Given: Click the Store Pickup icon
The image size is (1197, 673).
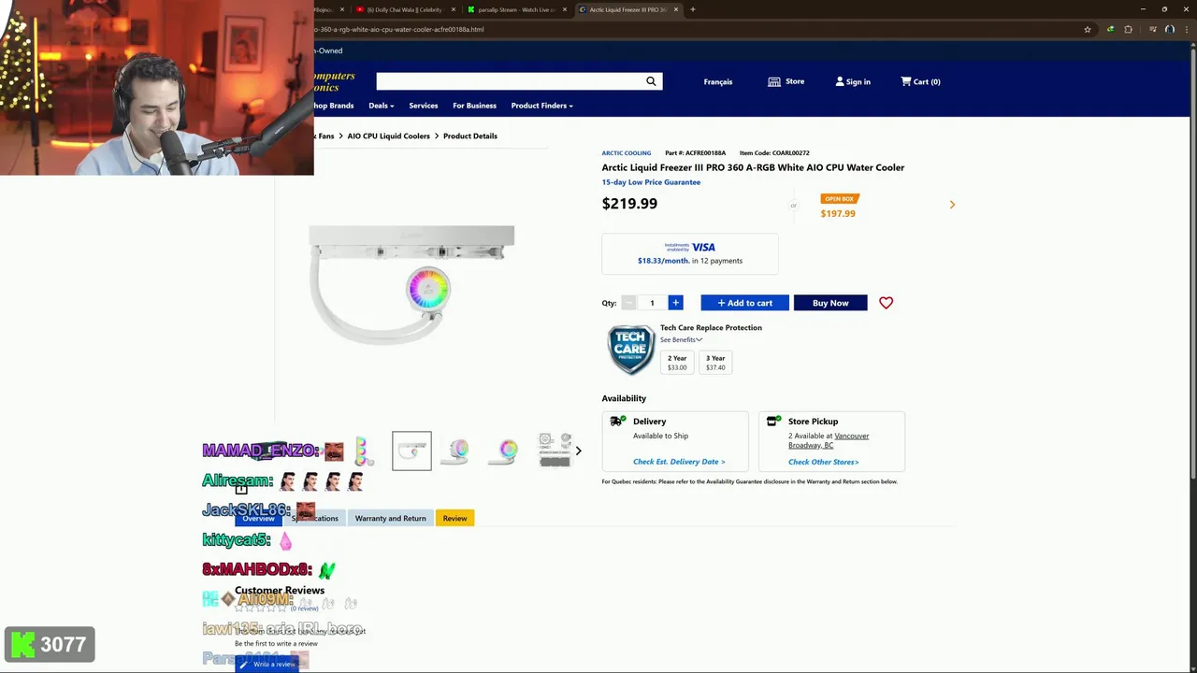Looking at the screenshot, I should pyautogui.click(x=772, y=422).
